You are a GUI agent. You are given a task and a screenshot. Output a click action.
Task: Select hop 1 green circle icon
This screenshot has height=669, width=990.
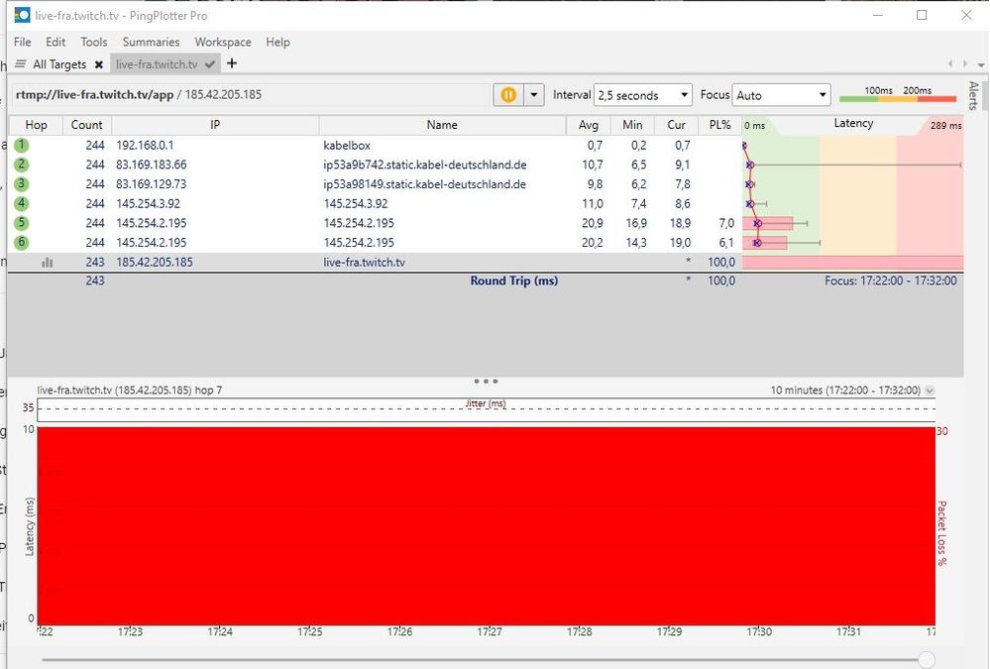pos(22,146)
